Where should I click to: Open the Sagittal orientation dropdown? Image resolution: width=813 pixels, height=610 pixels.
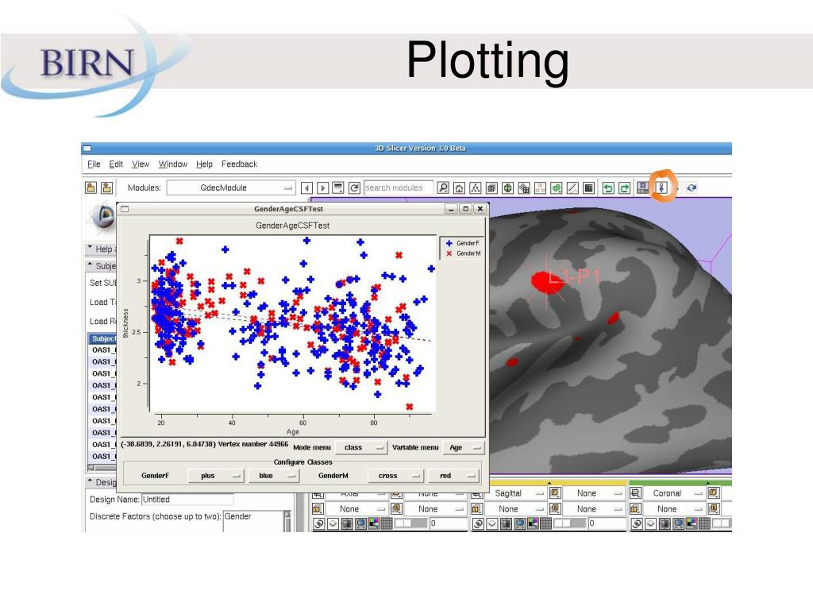pyautogui.click(x=515, y=492)
